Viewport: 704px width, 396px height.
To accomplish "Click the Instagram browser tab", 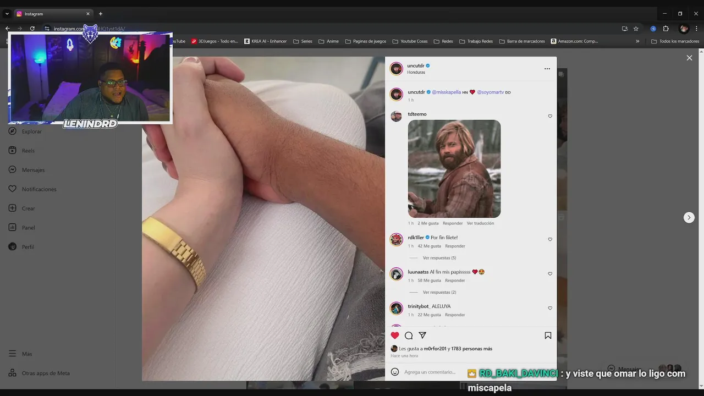I will 52,14.
